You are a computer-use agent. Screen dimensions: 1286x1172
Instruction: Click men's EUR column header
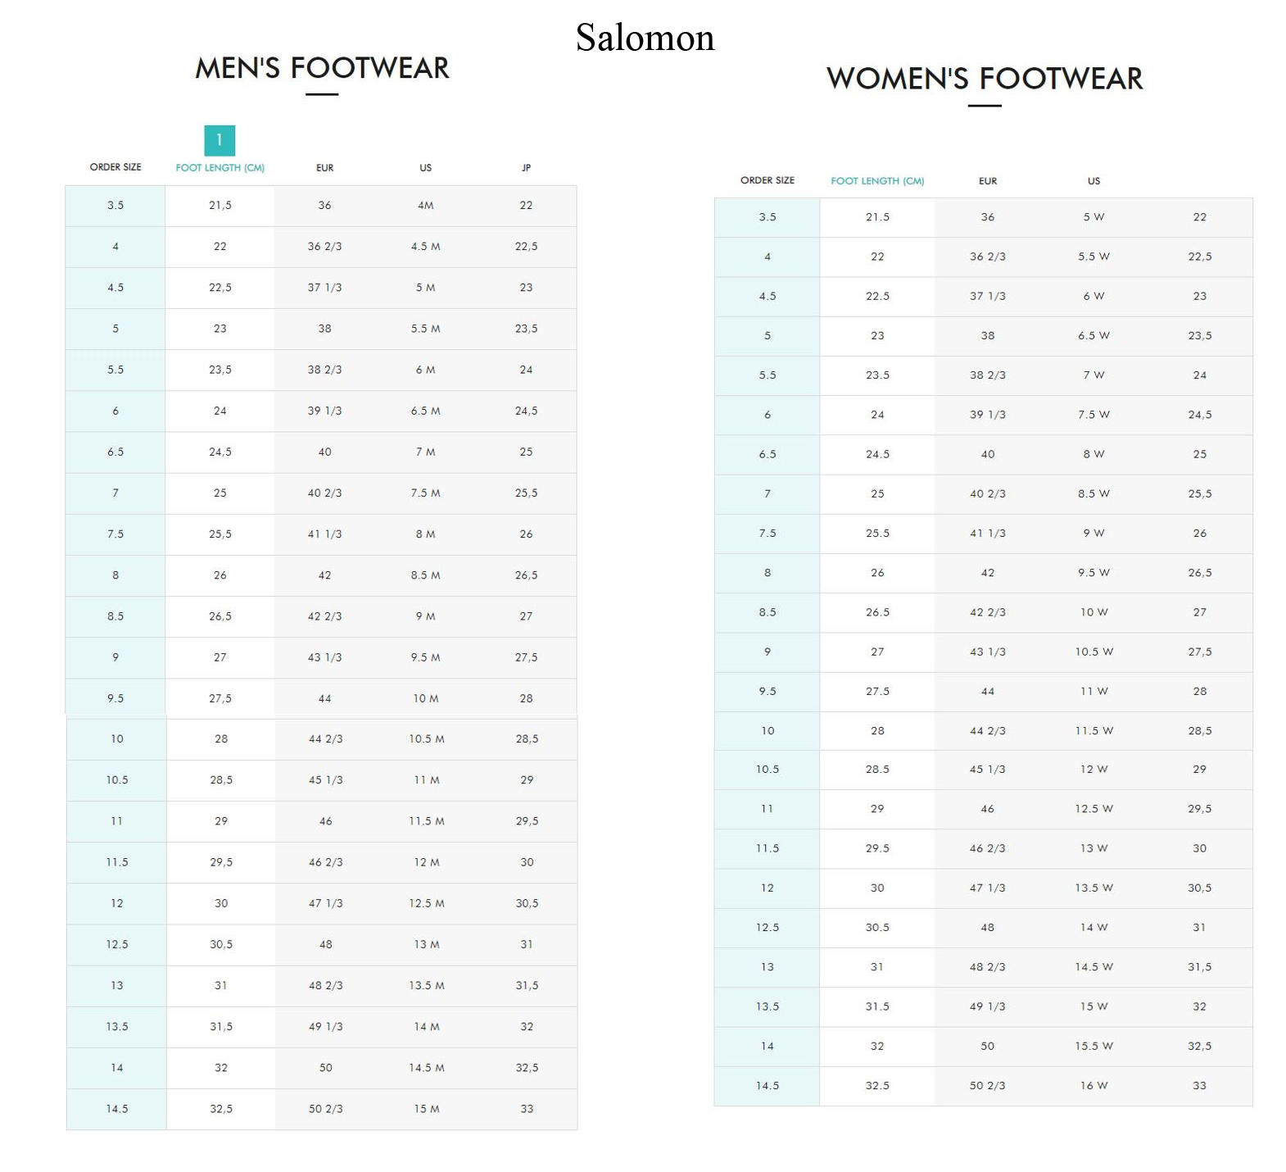point(325,167)
